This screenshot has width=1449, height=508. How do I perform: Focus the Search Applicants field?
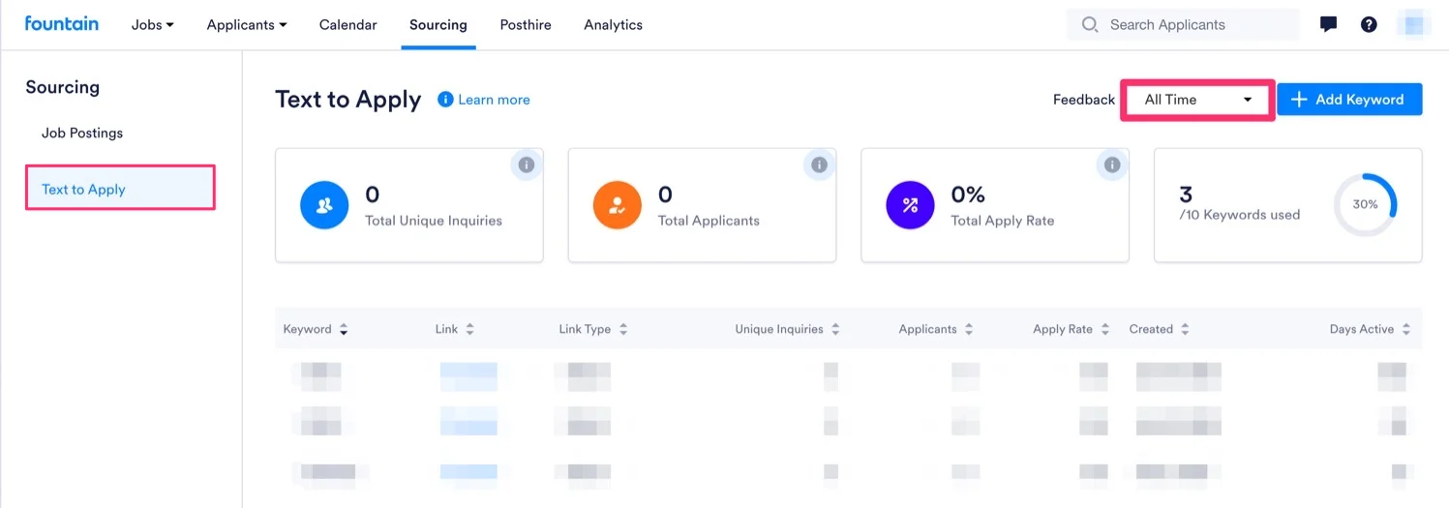click(x=1184, y=25)
